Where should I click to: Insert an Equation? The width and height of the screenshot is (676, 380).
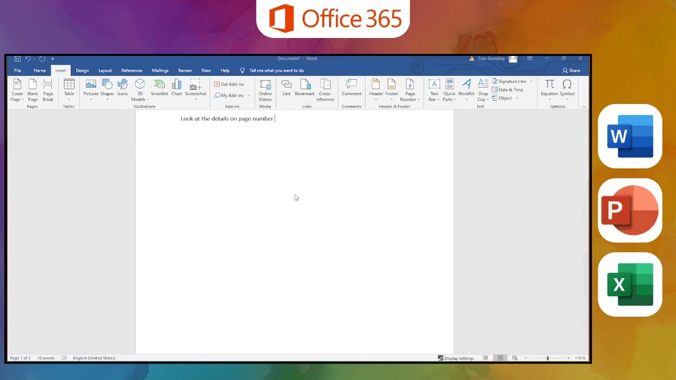click(549, 90)
